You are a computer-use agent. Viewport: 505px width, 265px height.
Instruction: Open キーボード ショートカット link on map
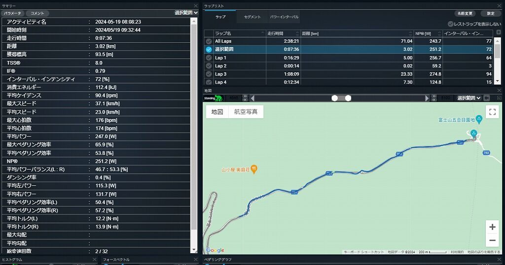[364, 252]
